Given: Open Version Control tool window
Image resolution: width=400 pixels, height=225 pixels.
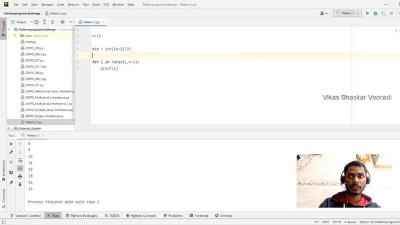Looking at the screenshot, I should tap(26, 216).
